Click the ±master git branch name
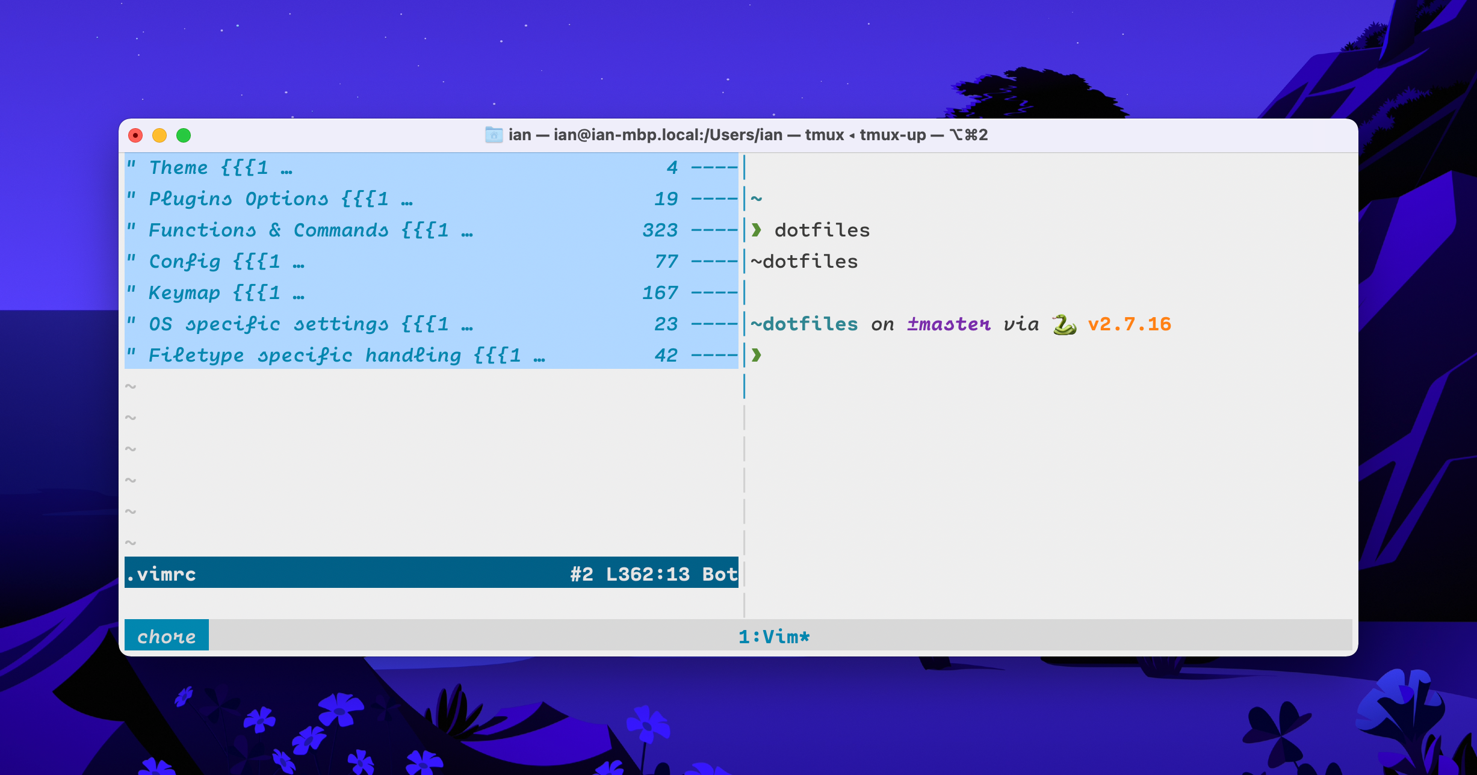Viewport: 1477px width, 775px height. coord(949,324)
